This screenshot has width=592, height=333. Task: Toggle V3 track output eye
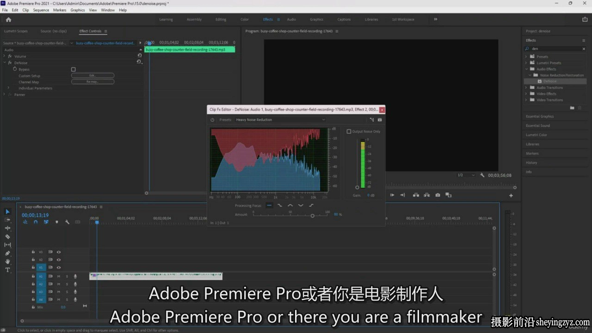59,252
